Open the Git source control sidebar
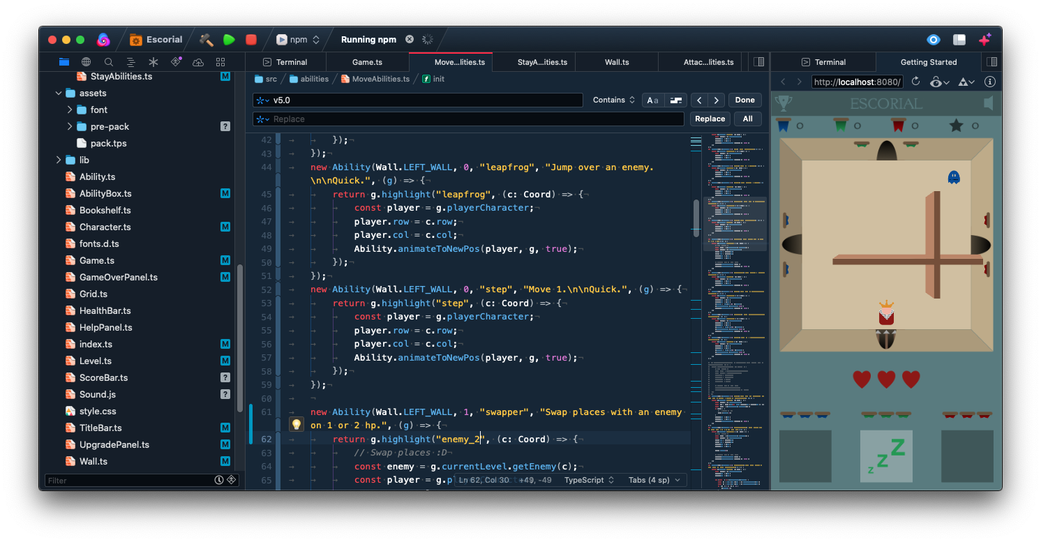The image size is (1041, 542). coord(176,62)
